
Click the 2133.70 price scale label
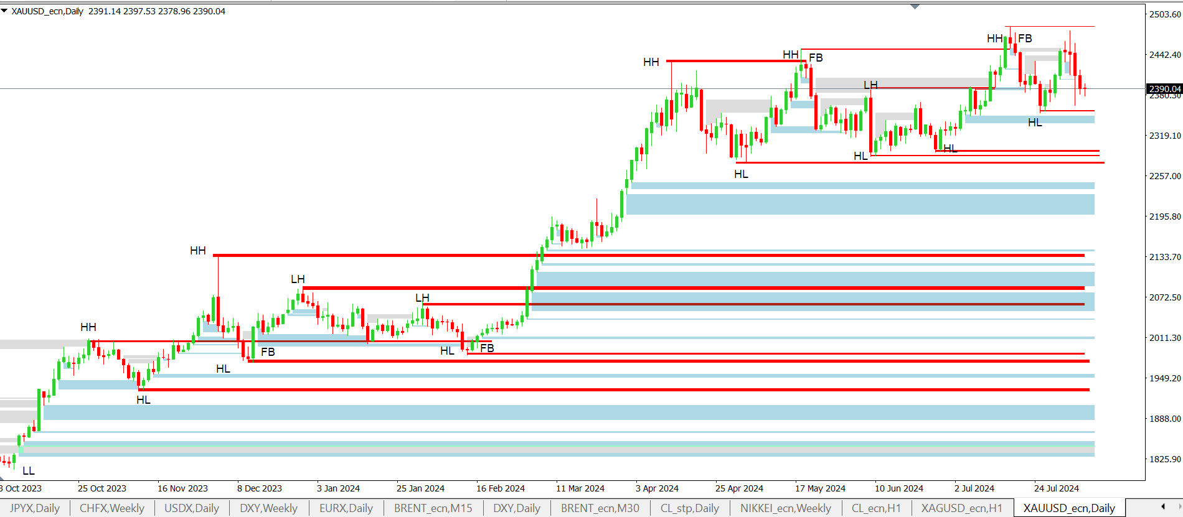(1165, 257)
